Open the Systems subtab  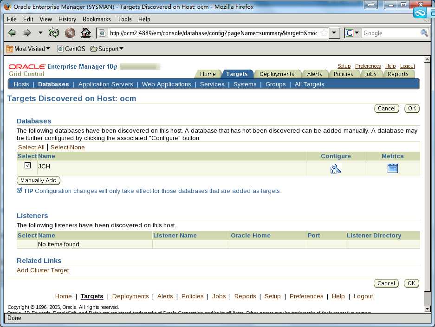(x=245, y=84)
